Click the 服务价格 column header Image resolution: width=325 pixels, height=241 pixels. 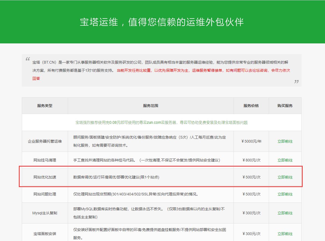pos(251,106)
